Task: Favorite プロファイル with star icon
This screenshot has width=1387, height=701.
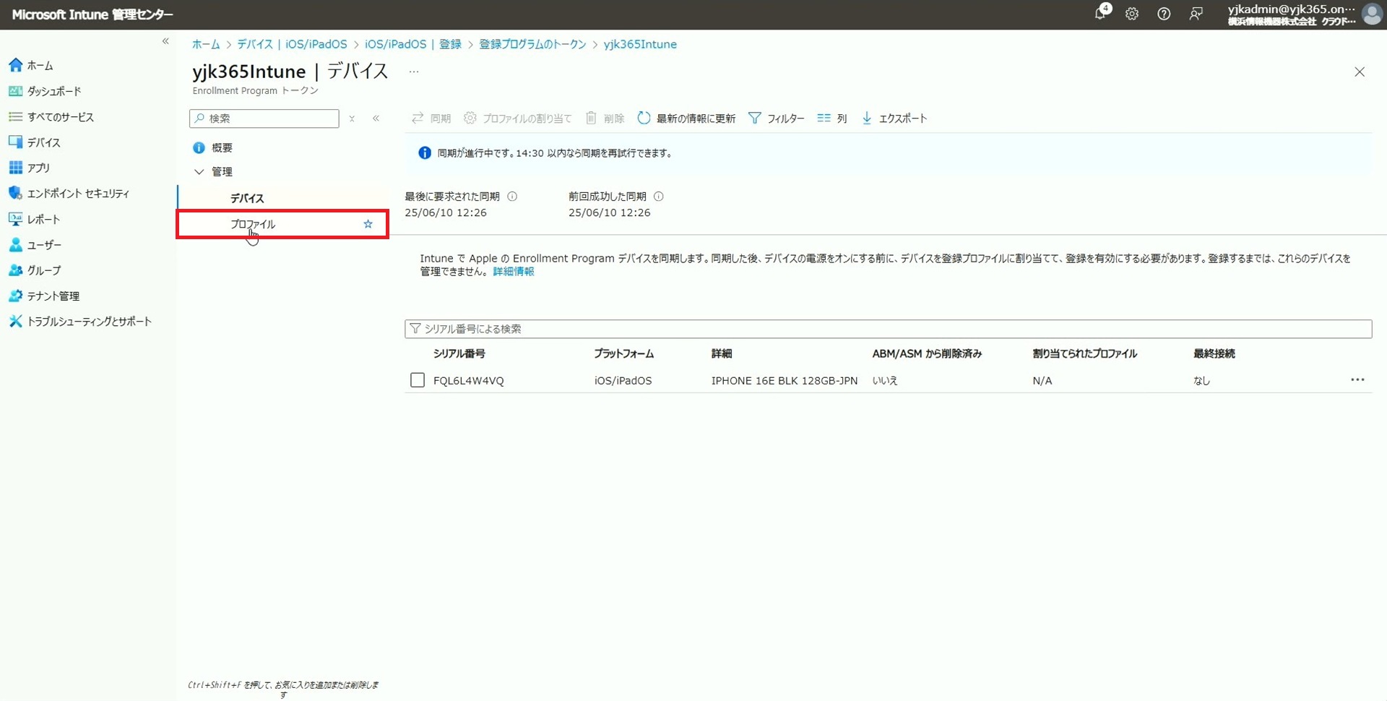Action: coord(368,224)
